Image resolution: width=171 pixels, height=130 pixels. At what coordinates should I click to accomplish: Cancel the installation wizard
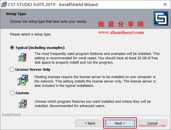pyautogui.click(x=152, y=123)
